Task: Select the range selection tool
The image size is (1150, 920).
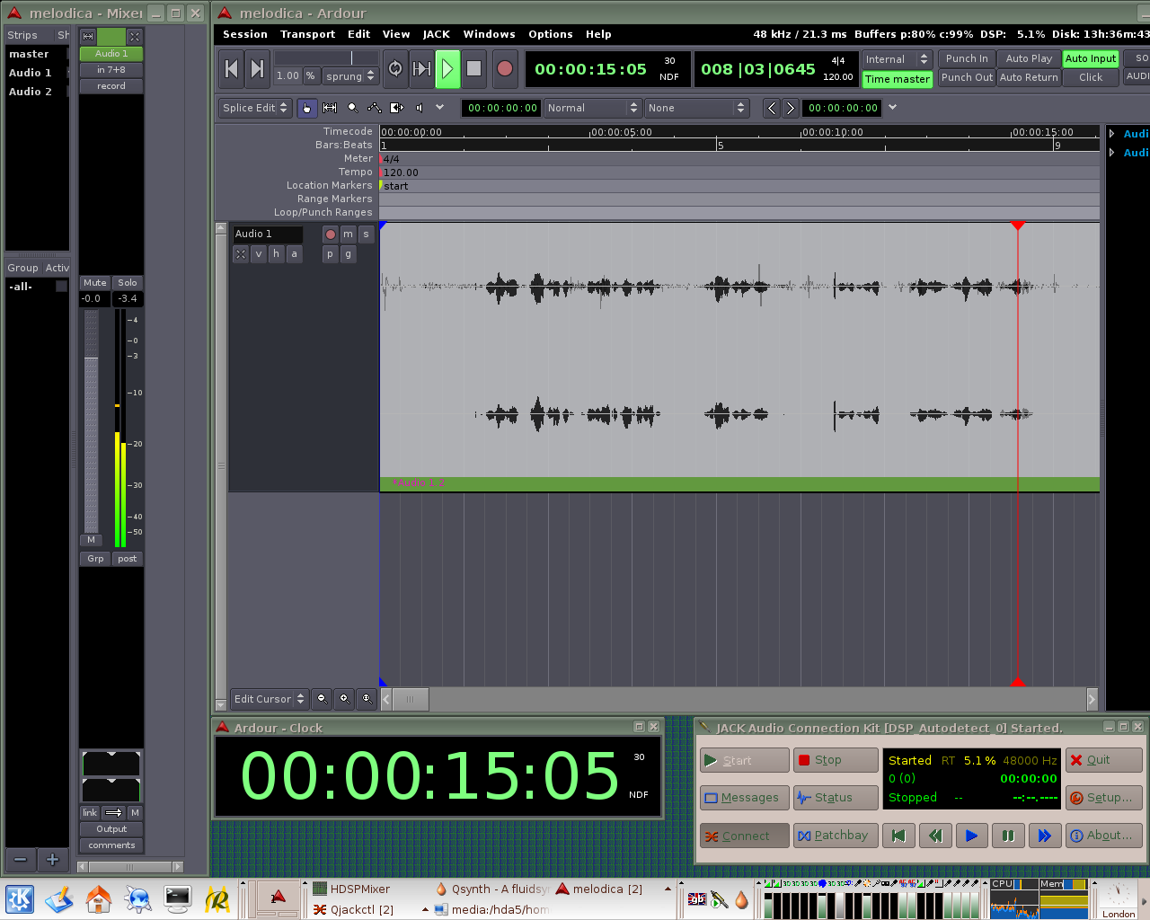Action: click(x=330, y=108)
